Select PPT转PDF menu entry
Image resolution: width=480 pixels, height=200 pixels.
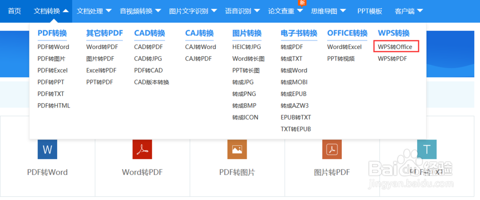[x=99, y=82]
